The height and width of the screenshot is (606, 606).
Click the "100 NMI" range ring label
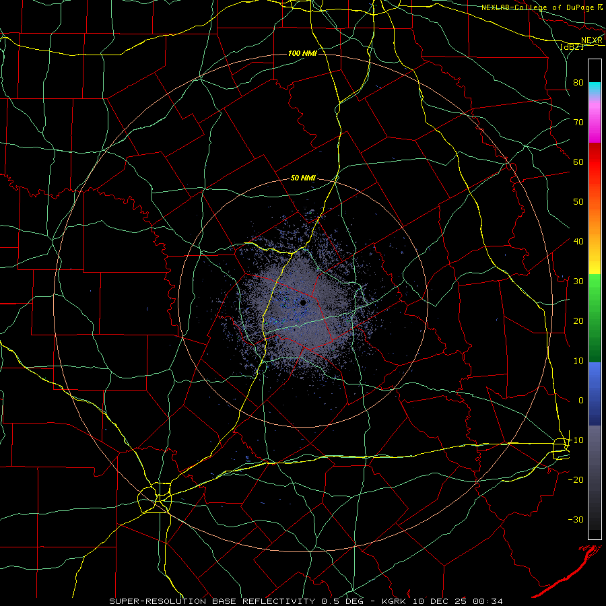pos(302,53)
